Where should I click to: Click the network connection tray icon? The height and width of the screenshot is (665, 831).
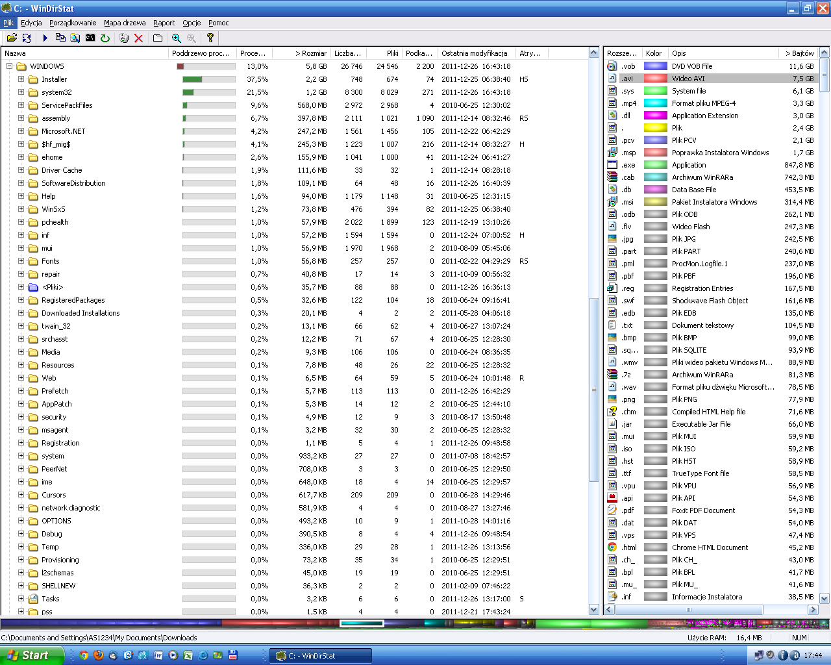pyautogui.click(x=758, y=656)
